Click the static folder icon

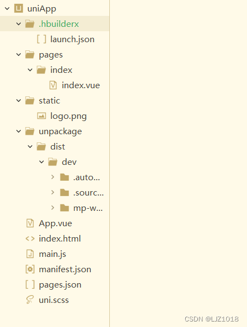(30, 101)
